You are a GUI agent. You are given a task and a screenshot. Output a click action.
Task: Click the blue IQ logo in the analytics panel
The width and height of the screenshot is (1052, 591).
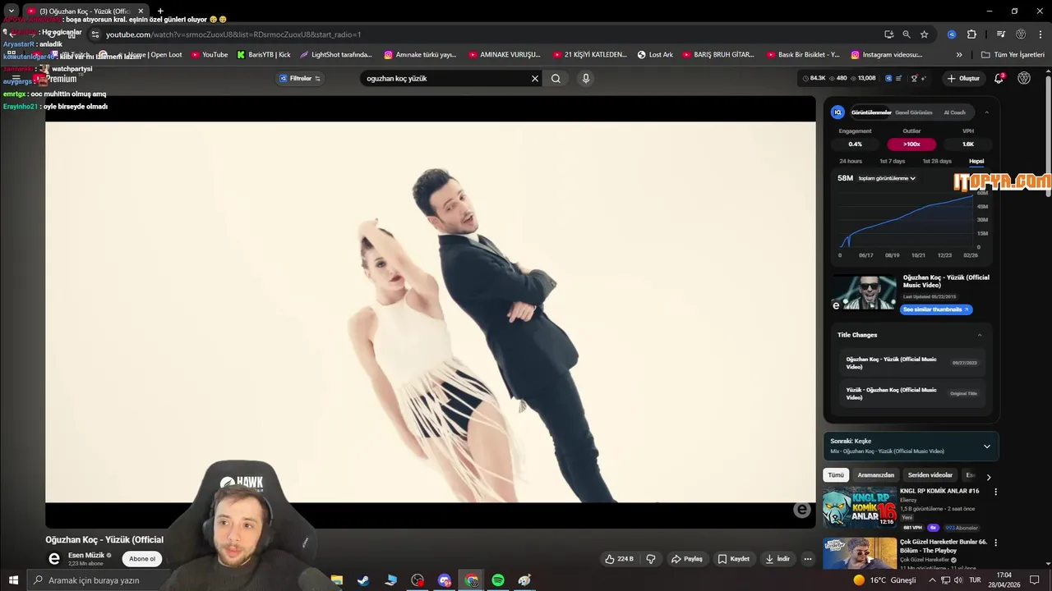click(x=837, y=112)
